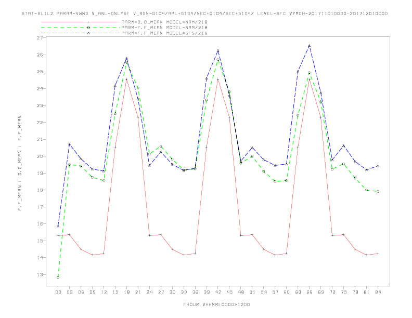Click the chart title beginning STAT=VL1L2

click(x=204, y=14)
